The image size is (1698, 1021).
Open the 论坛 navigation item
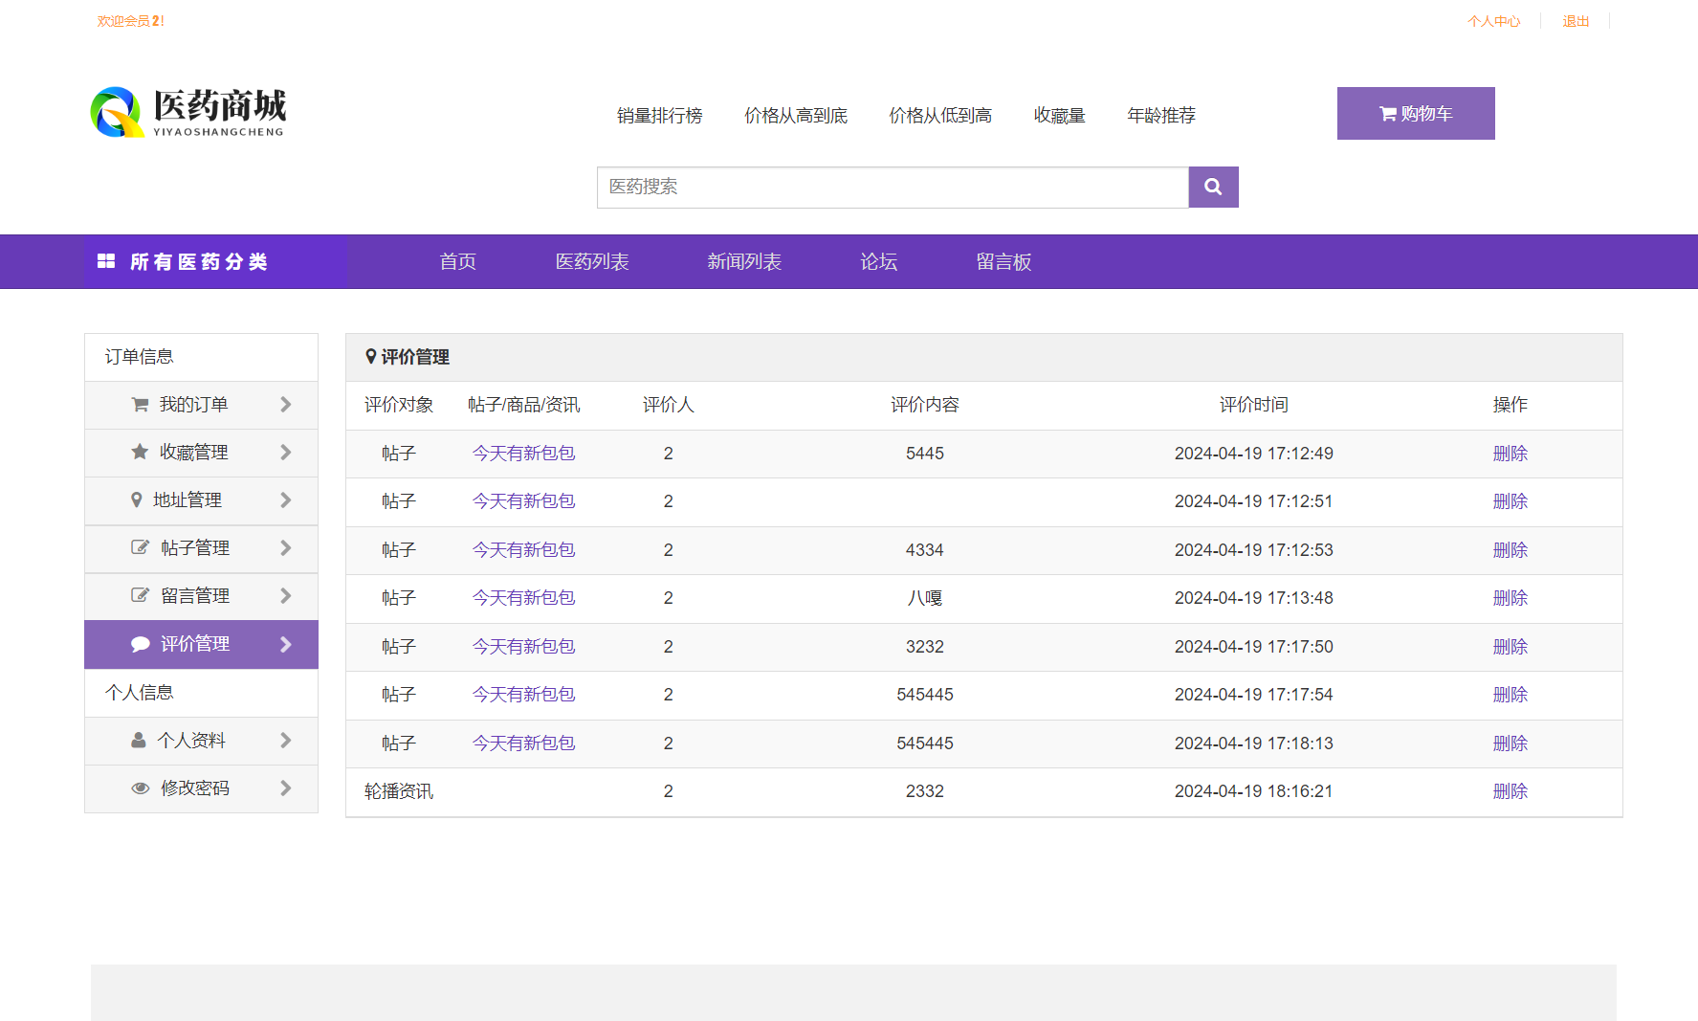tap(878, 261)
